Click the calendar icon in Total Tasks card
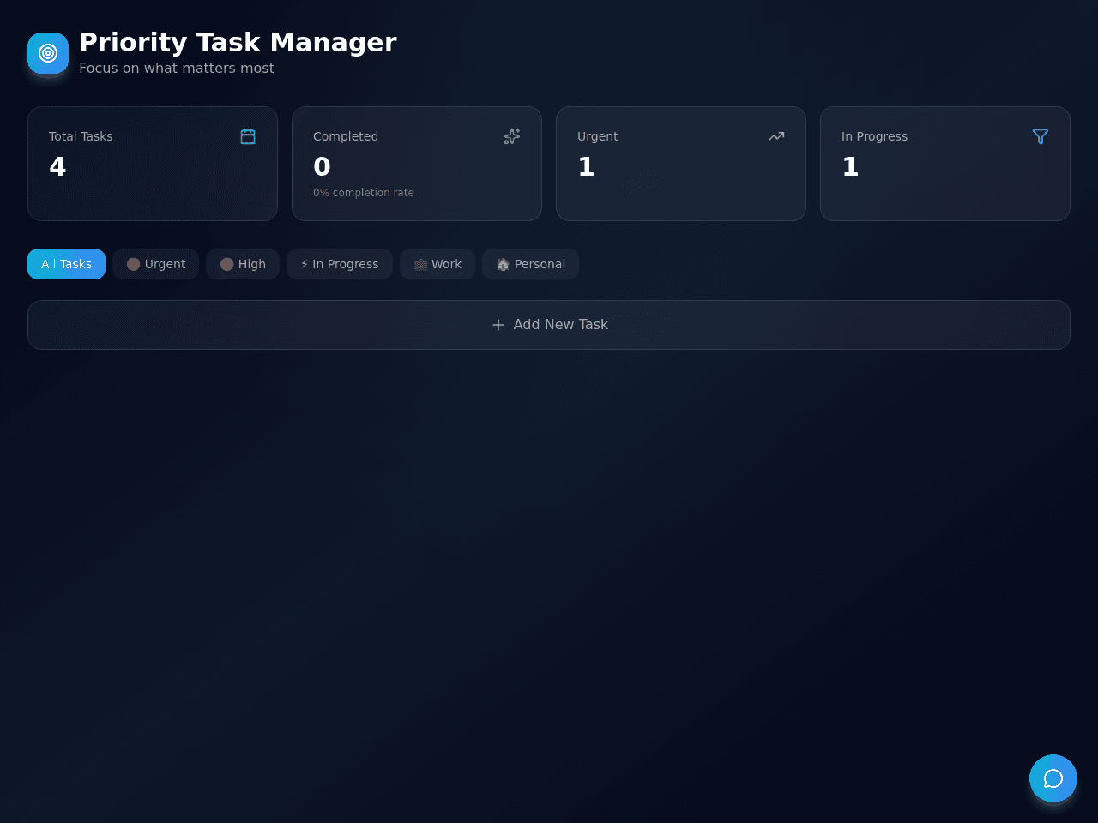Viewport: 1098px width, 823px height. pos(248,136)
